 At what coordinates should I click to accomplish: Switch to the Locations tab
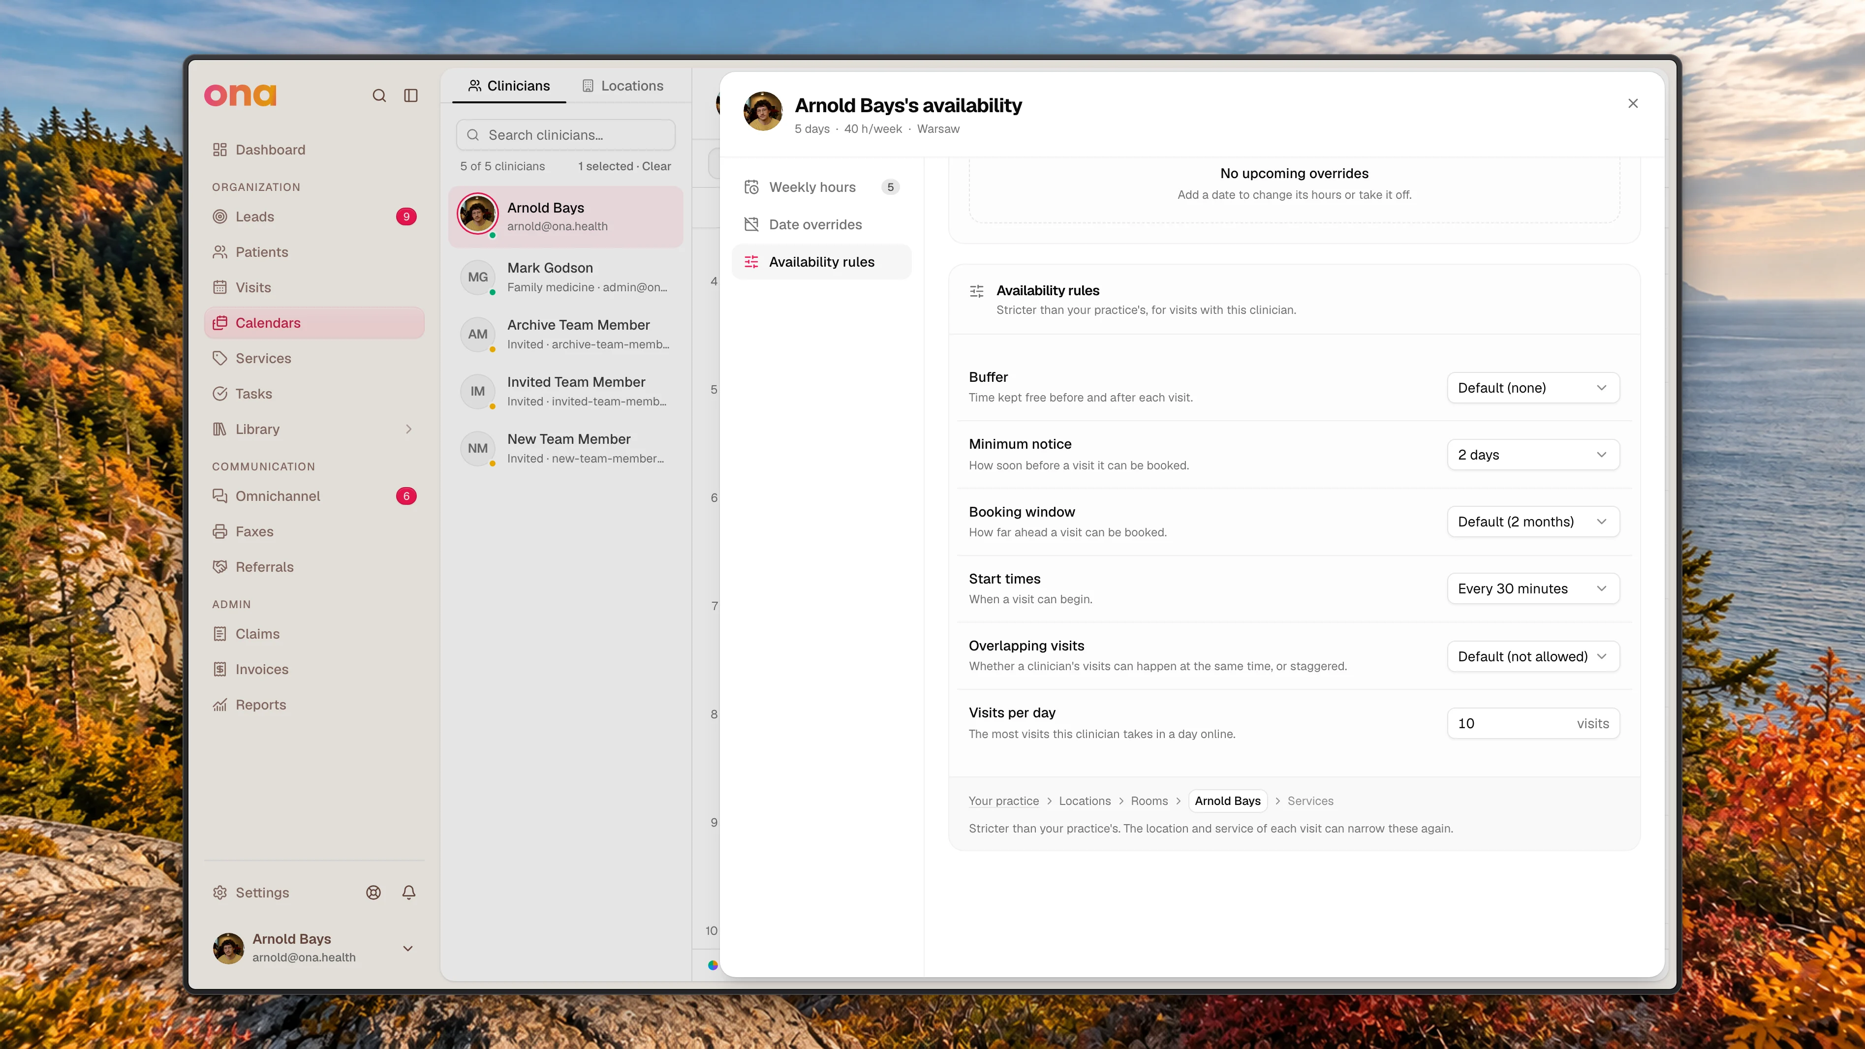pyautogui.click(x=622, y=86)
